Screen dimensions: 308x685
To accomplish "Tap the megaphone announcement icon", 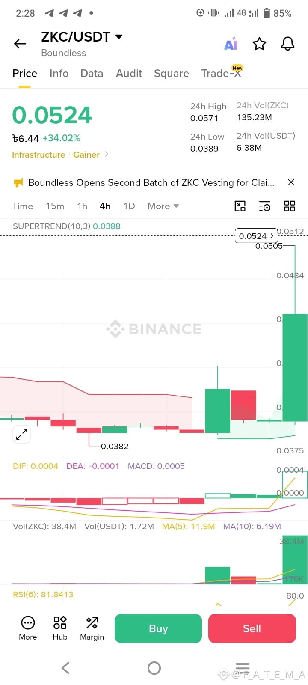I will [18, 183].
